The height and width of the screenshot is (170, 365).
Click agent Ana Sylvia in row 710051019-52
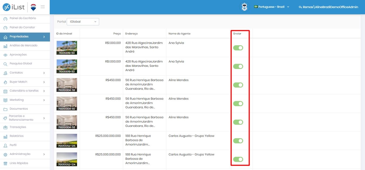(176, 61)
